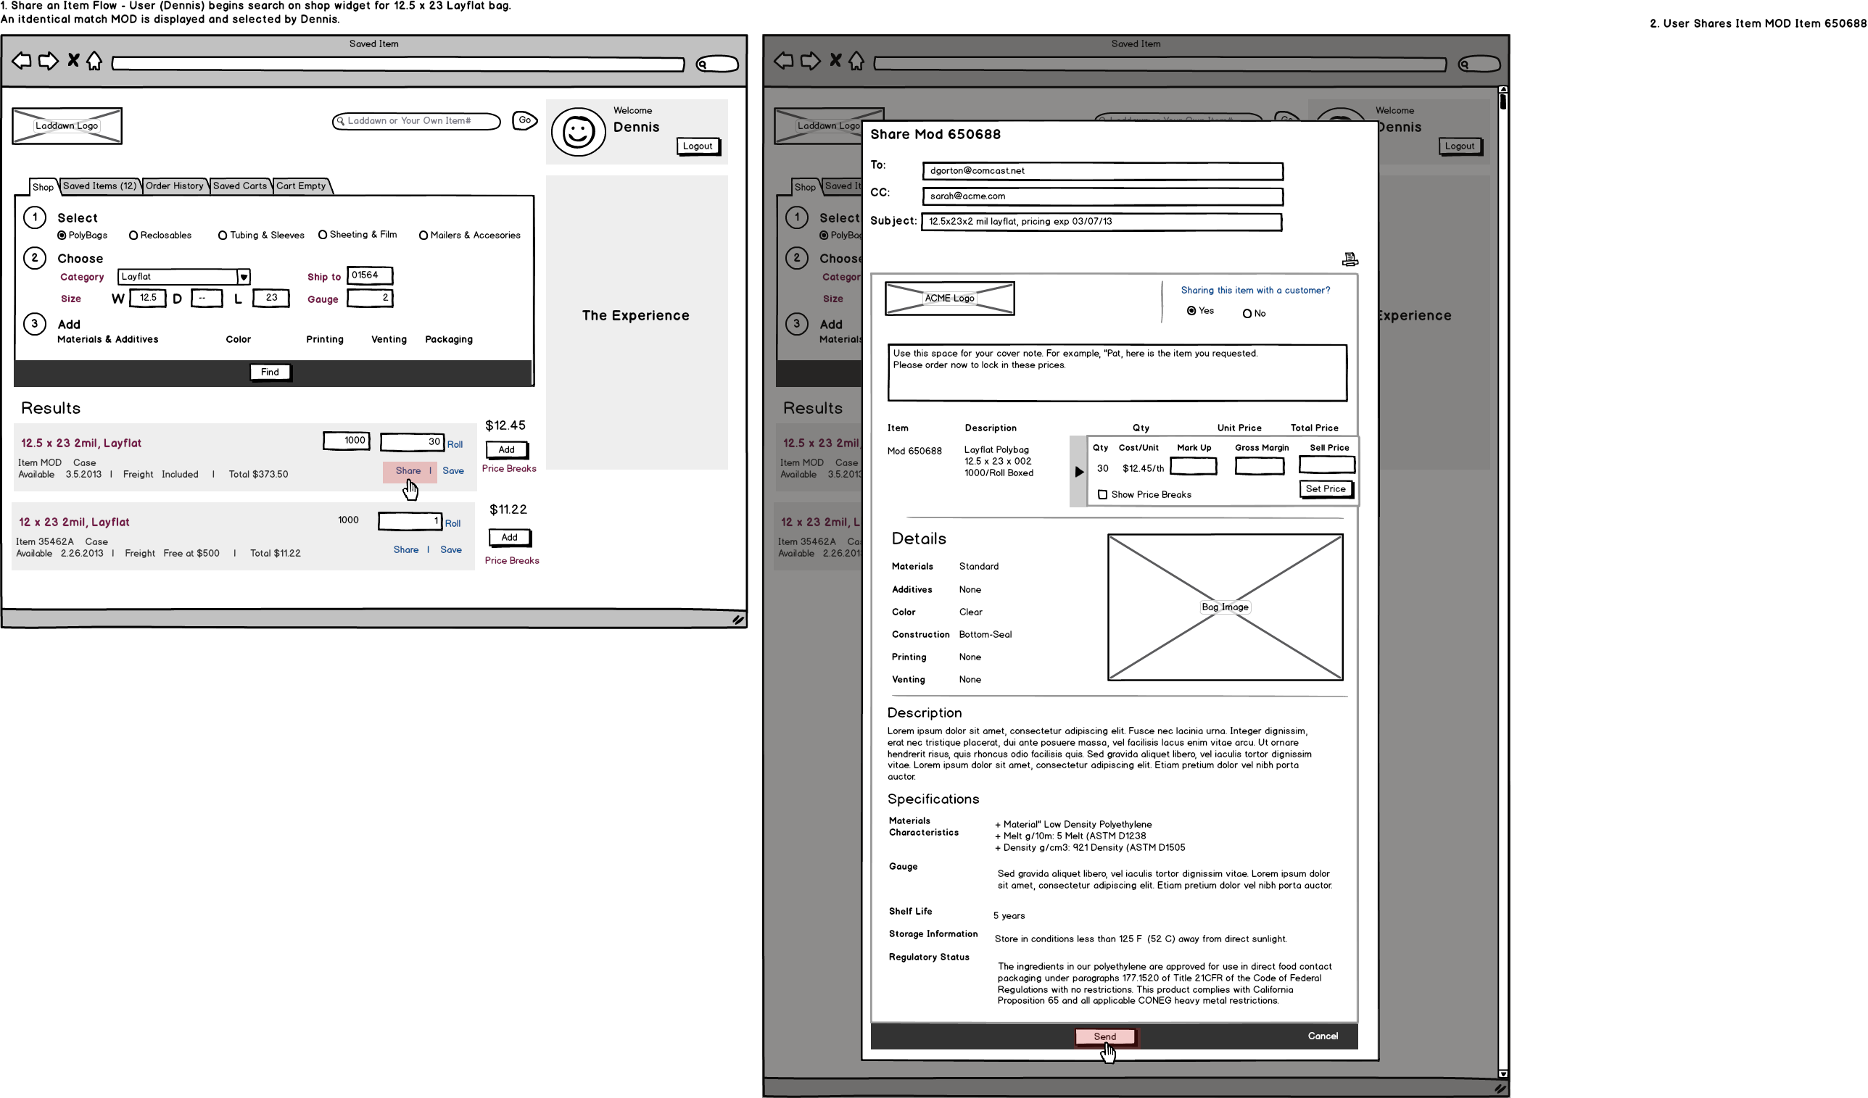The image size is (1868, 1098).
Task: Open the Saved Items (12) tab
Action: pyautogui.click(x=99, y=186)
